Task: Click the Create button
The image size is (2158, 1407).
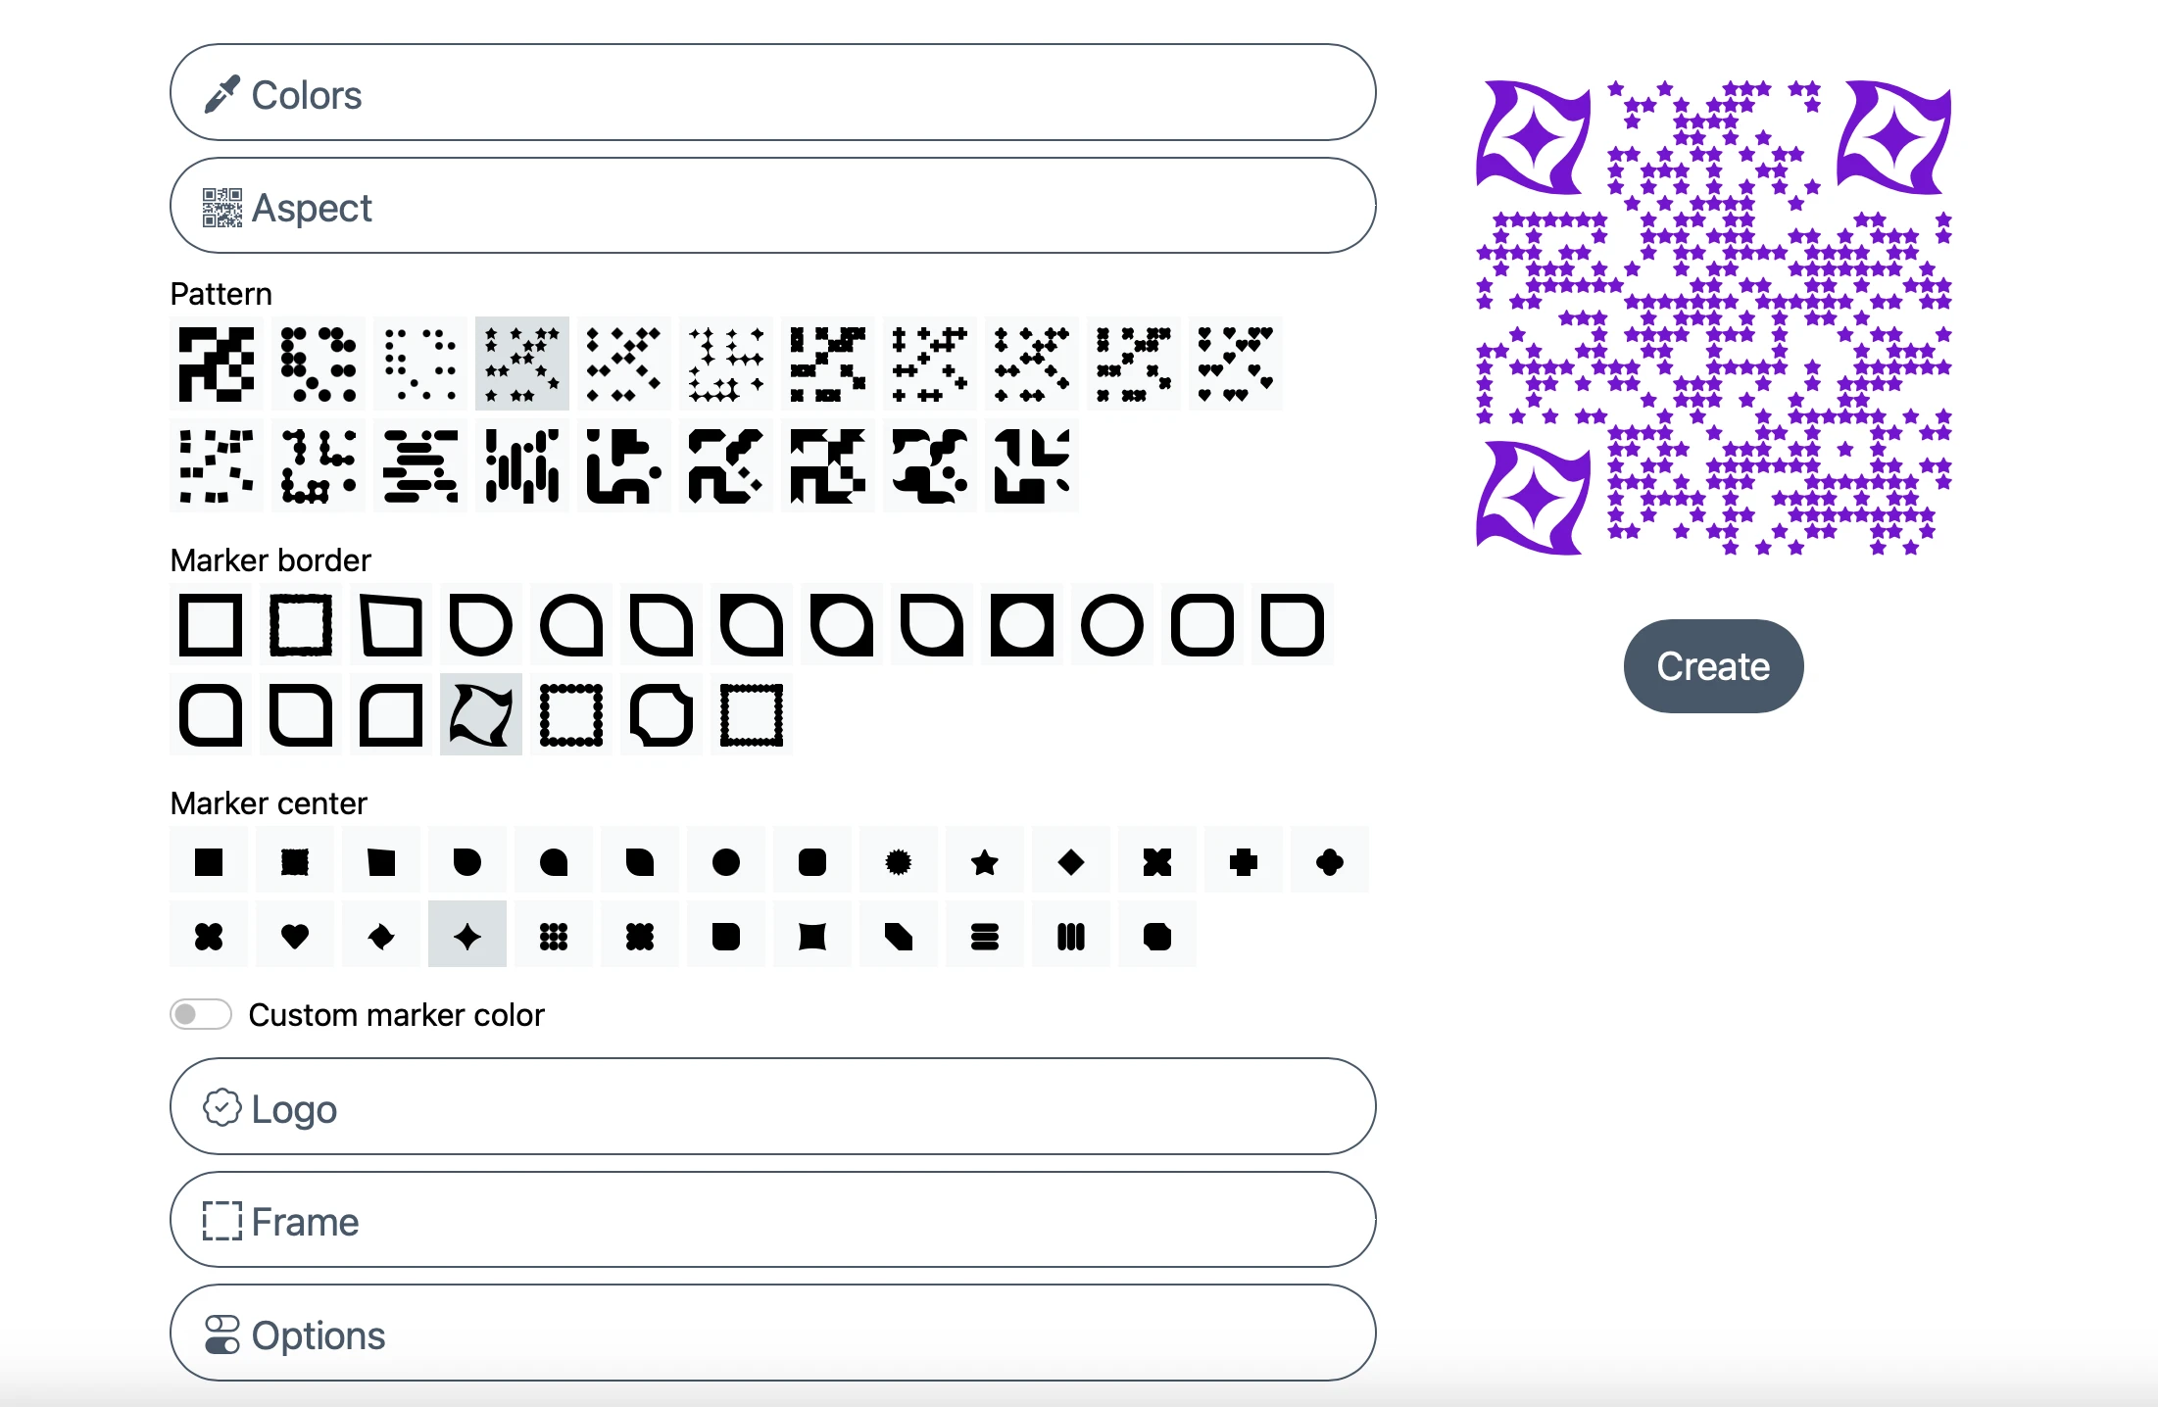Action: [1714, 666]
